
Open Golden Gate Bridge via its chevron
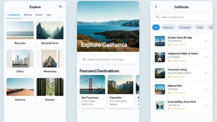(206, 41)
